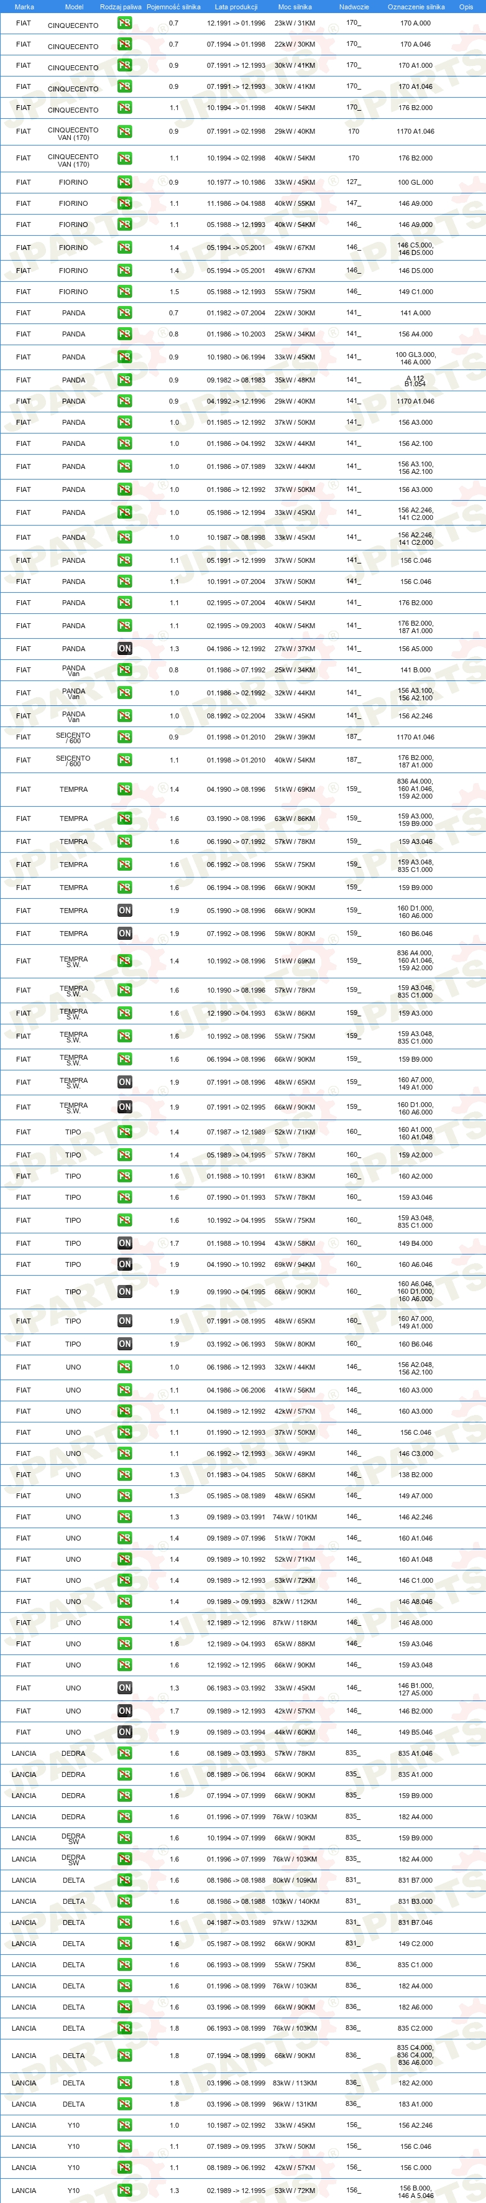This screenshot has width=486, height=2203.
Task: Select engine code '183 A1.000'
Action: [x=415, y=2103]
